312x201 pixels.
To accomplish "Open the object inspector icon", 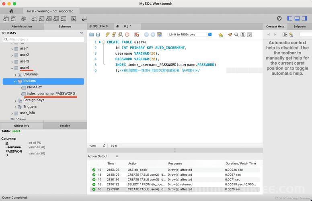I will 24,19.
